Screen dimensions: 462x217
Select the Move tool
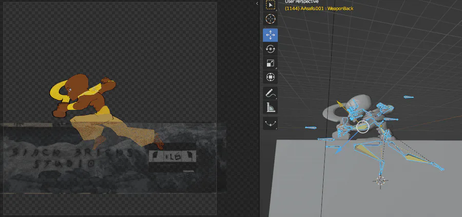click(270, 35)
